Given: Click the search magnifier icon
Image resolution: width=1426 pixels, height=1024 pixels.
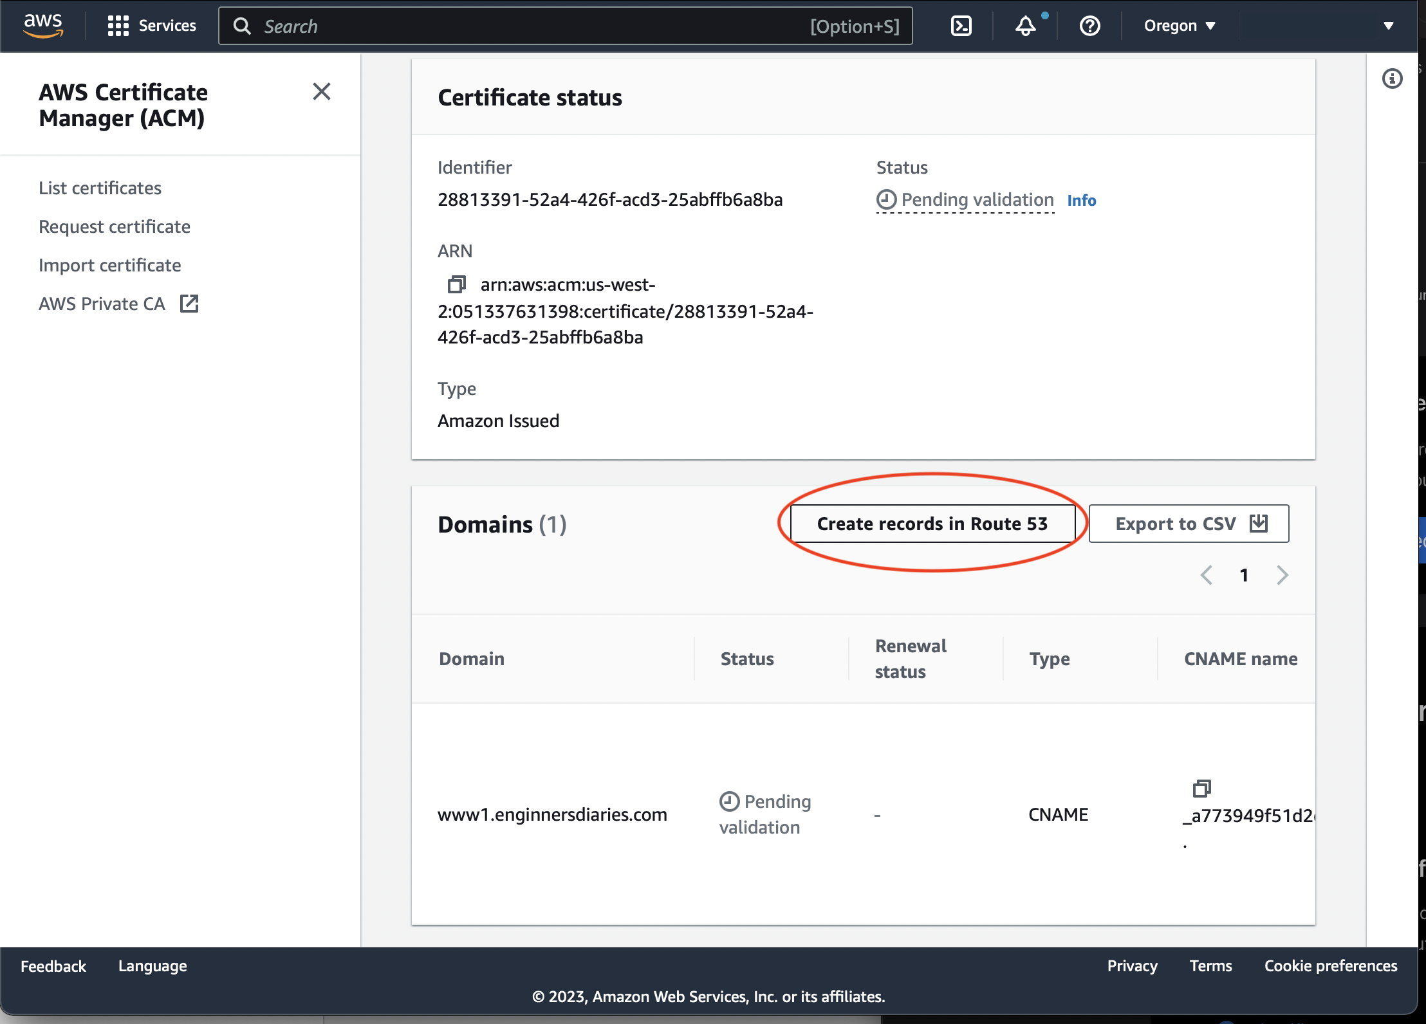Looking at the screenshot, I should 242,26.
